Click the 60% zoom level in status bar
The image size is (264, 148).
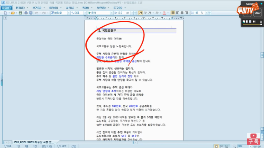click(x=240, y=146)
